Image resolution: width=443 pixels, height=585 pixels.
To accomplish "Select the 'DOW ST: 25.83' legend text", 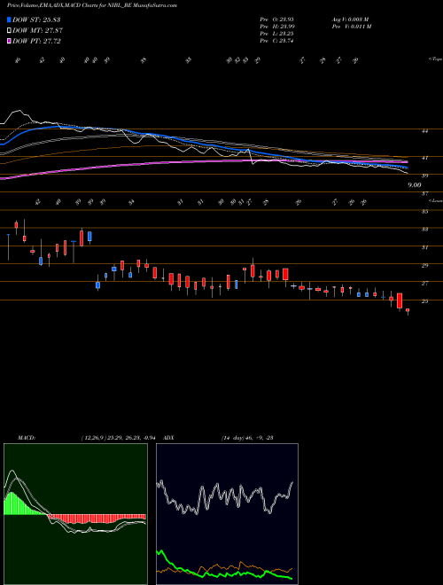I will click(36, 19).
